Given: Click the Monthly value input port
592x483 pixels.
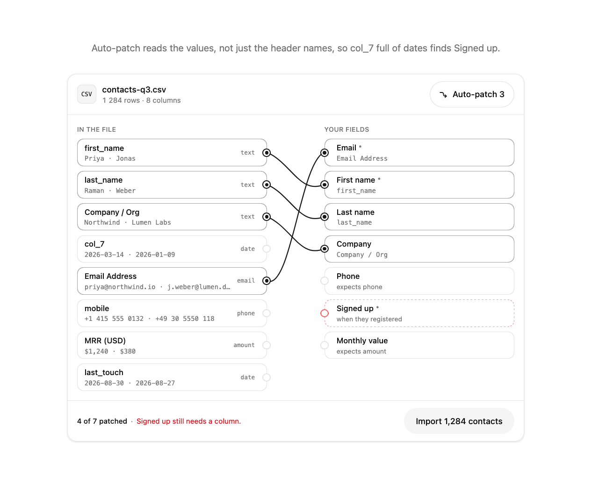Looking at the screenshot, I should (x=325, y=345).
